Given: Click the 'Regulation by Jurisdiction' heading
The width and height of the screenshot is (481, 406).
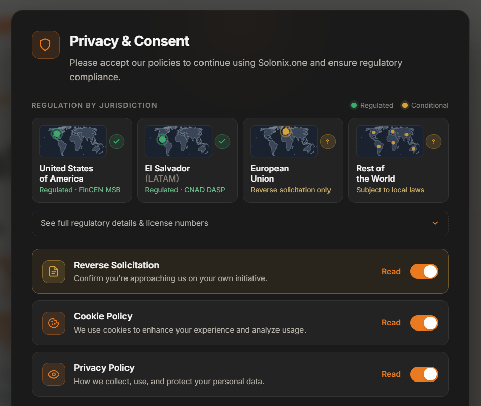Looking at the screenshot, I should tap(94, 105).
